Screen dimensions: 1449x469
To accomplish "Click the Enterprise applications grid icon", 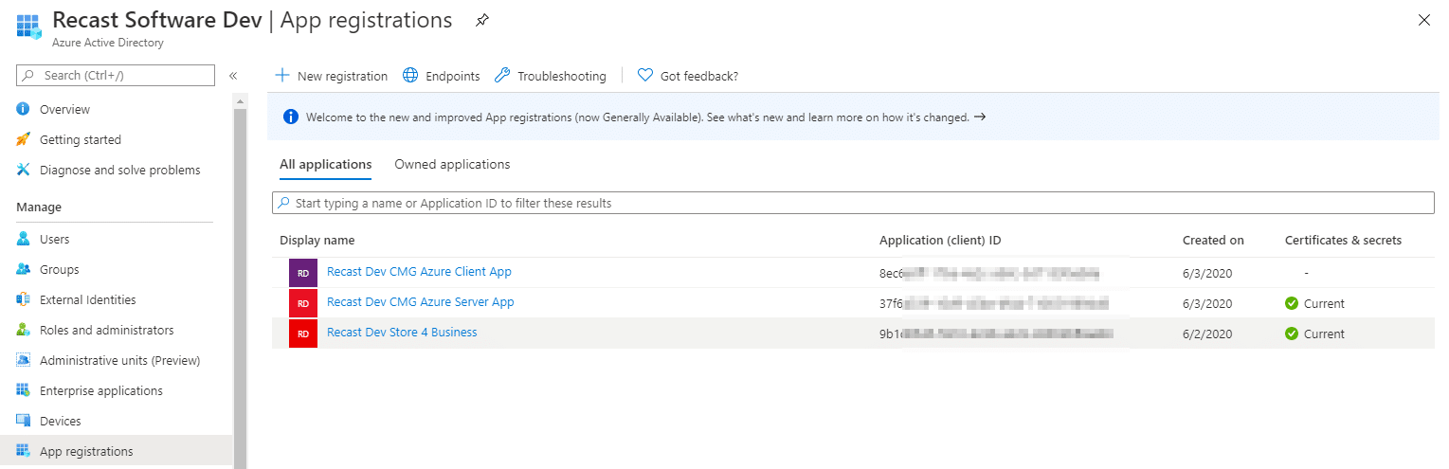I will (x=24, y=390).
